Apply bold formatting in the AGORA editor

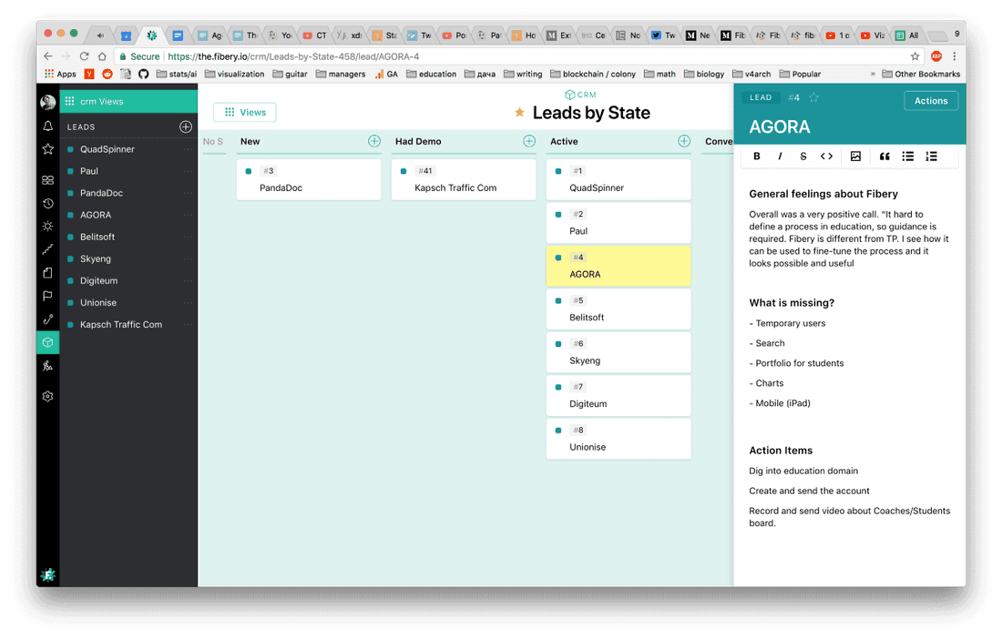point(757,156)
